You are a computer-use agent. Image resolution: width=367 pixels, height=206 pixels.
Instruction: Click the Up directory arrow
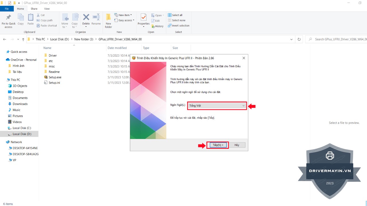23,39
